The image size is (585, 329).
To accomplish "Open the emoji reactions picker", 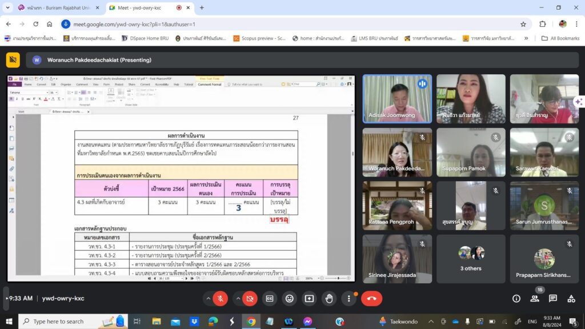I will [x=290, y=298].
